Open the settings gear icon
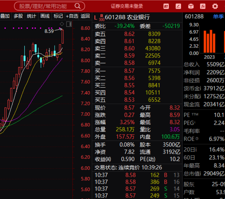Viewport: 225px width, 199px height. click(x=215, y=6)
